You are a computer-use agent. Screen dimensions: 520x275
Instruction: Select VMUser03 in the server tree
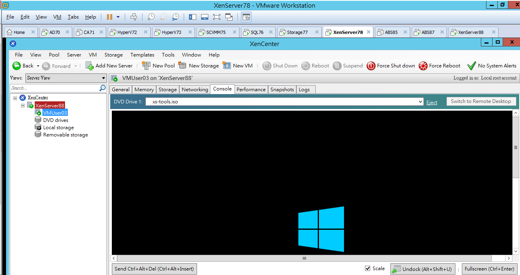55,113
